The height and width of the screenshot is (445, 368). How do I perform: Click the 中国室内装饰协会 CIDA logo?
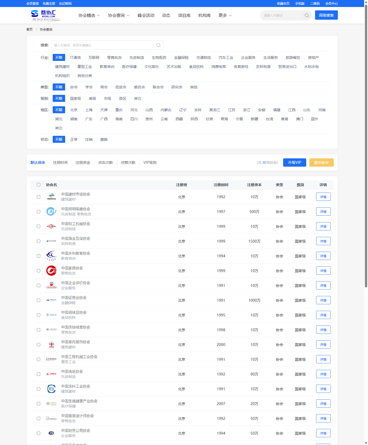coord(51,344)
